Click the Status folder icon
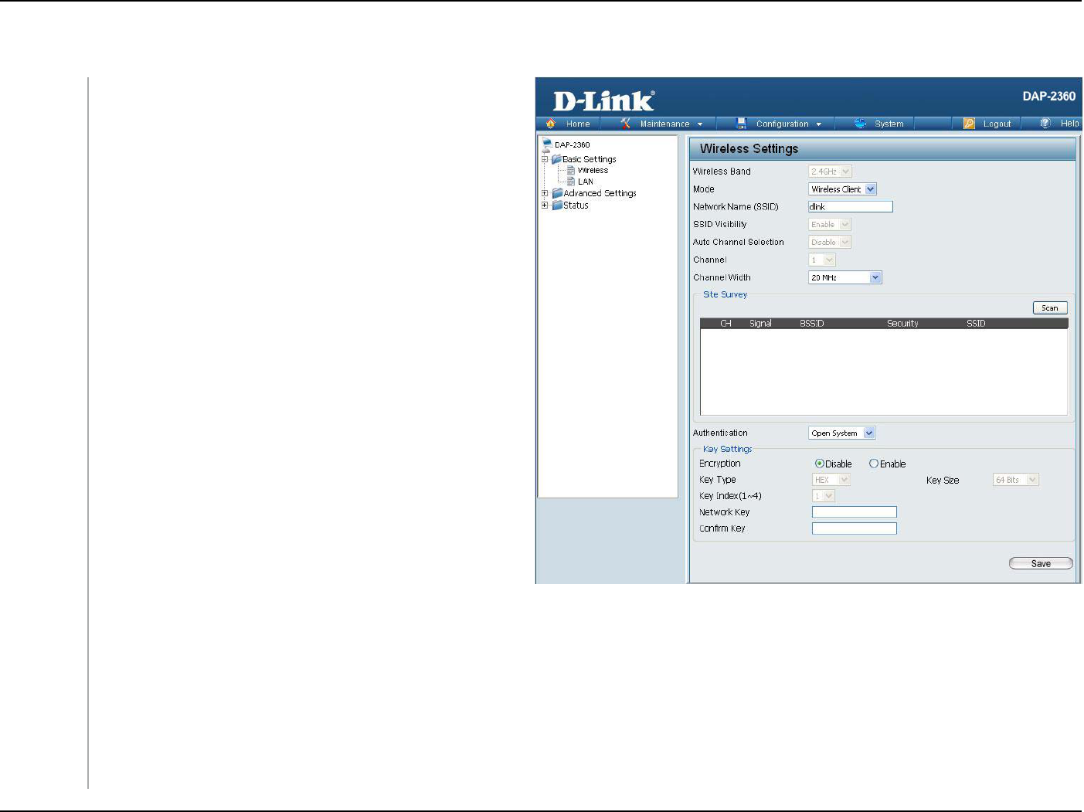 coord(557,206)
